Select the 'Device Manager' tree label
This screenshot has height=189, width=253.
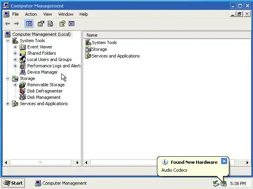(x=42, y=72)
